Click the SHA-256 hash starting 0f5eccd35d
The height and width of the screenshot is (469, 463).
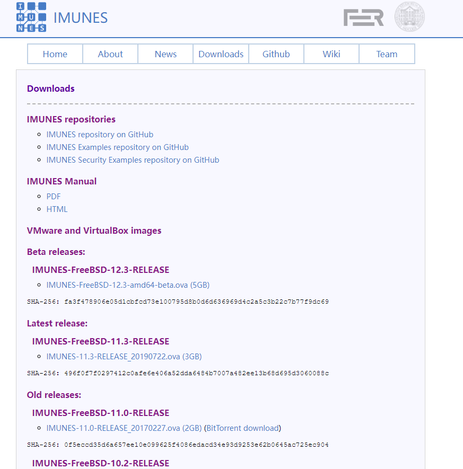(196, 445)
